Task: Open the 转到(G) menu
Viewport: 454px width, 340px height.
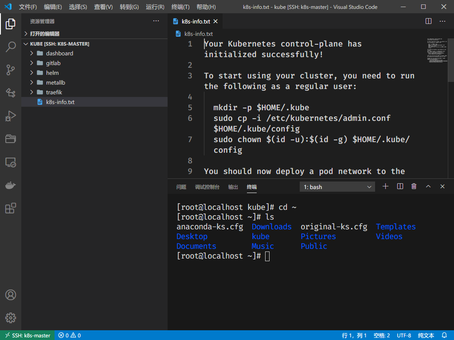Action: [x=129, y=7]
